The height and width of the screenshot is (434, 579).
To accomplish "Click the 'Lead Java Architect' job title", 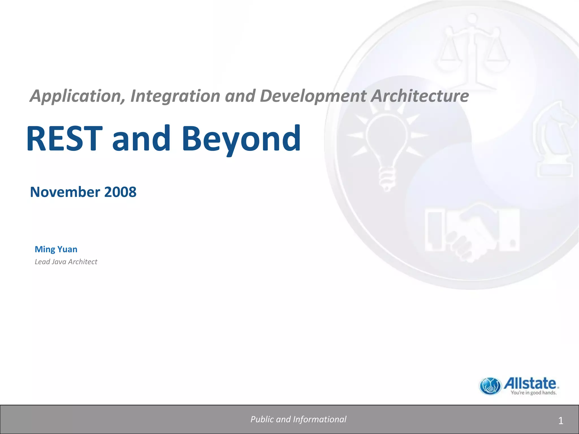I will pos(66,262).
